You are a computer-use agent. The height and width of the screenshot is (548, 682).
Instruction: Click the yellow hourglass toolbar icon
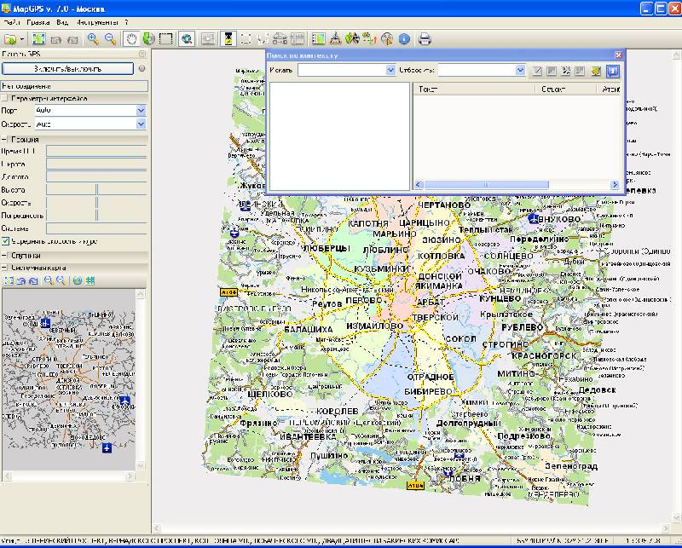pos(228,39)
